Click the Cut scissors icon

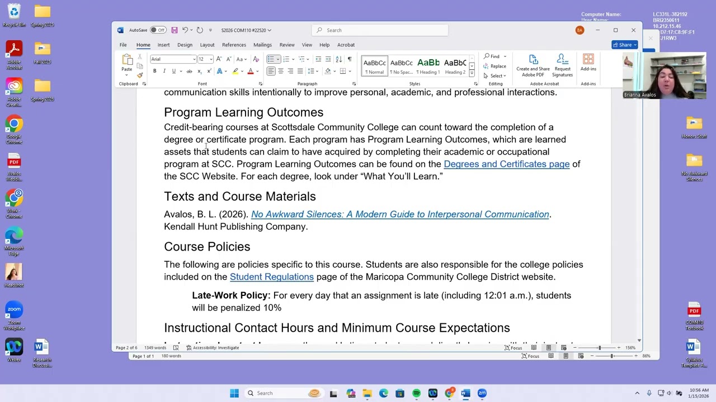coord(140,58)
